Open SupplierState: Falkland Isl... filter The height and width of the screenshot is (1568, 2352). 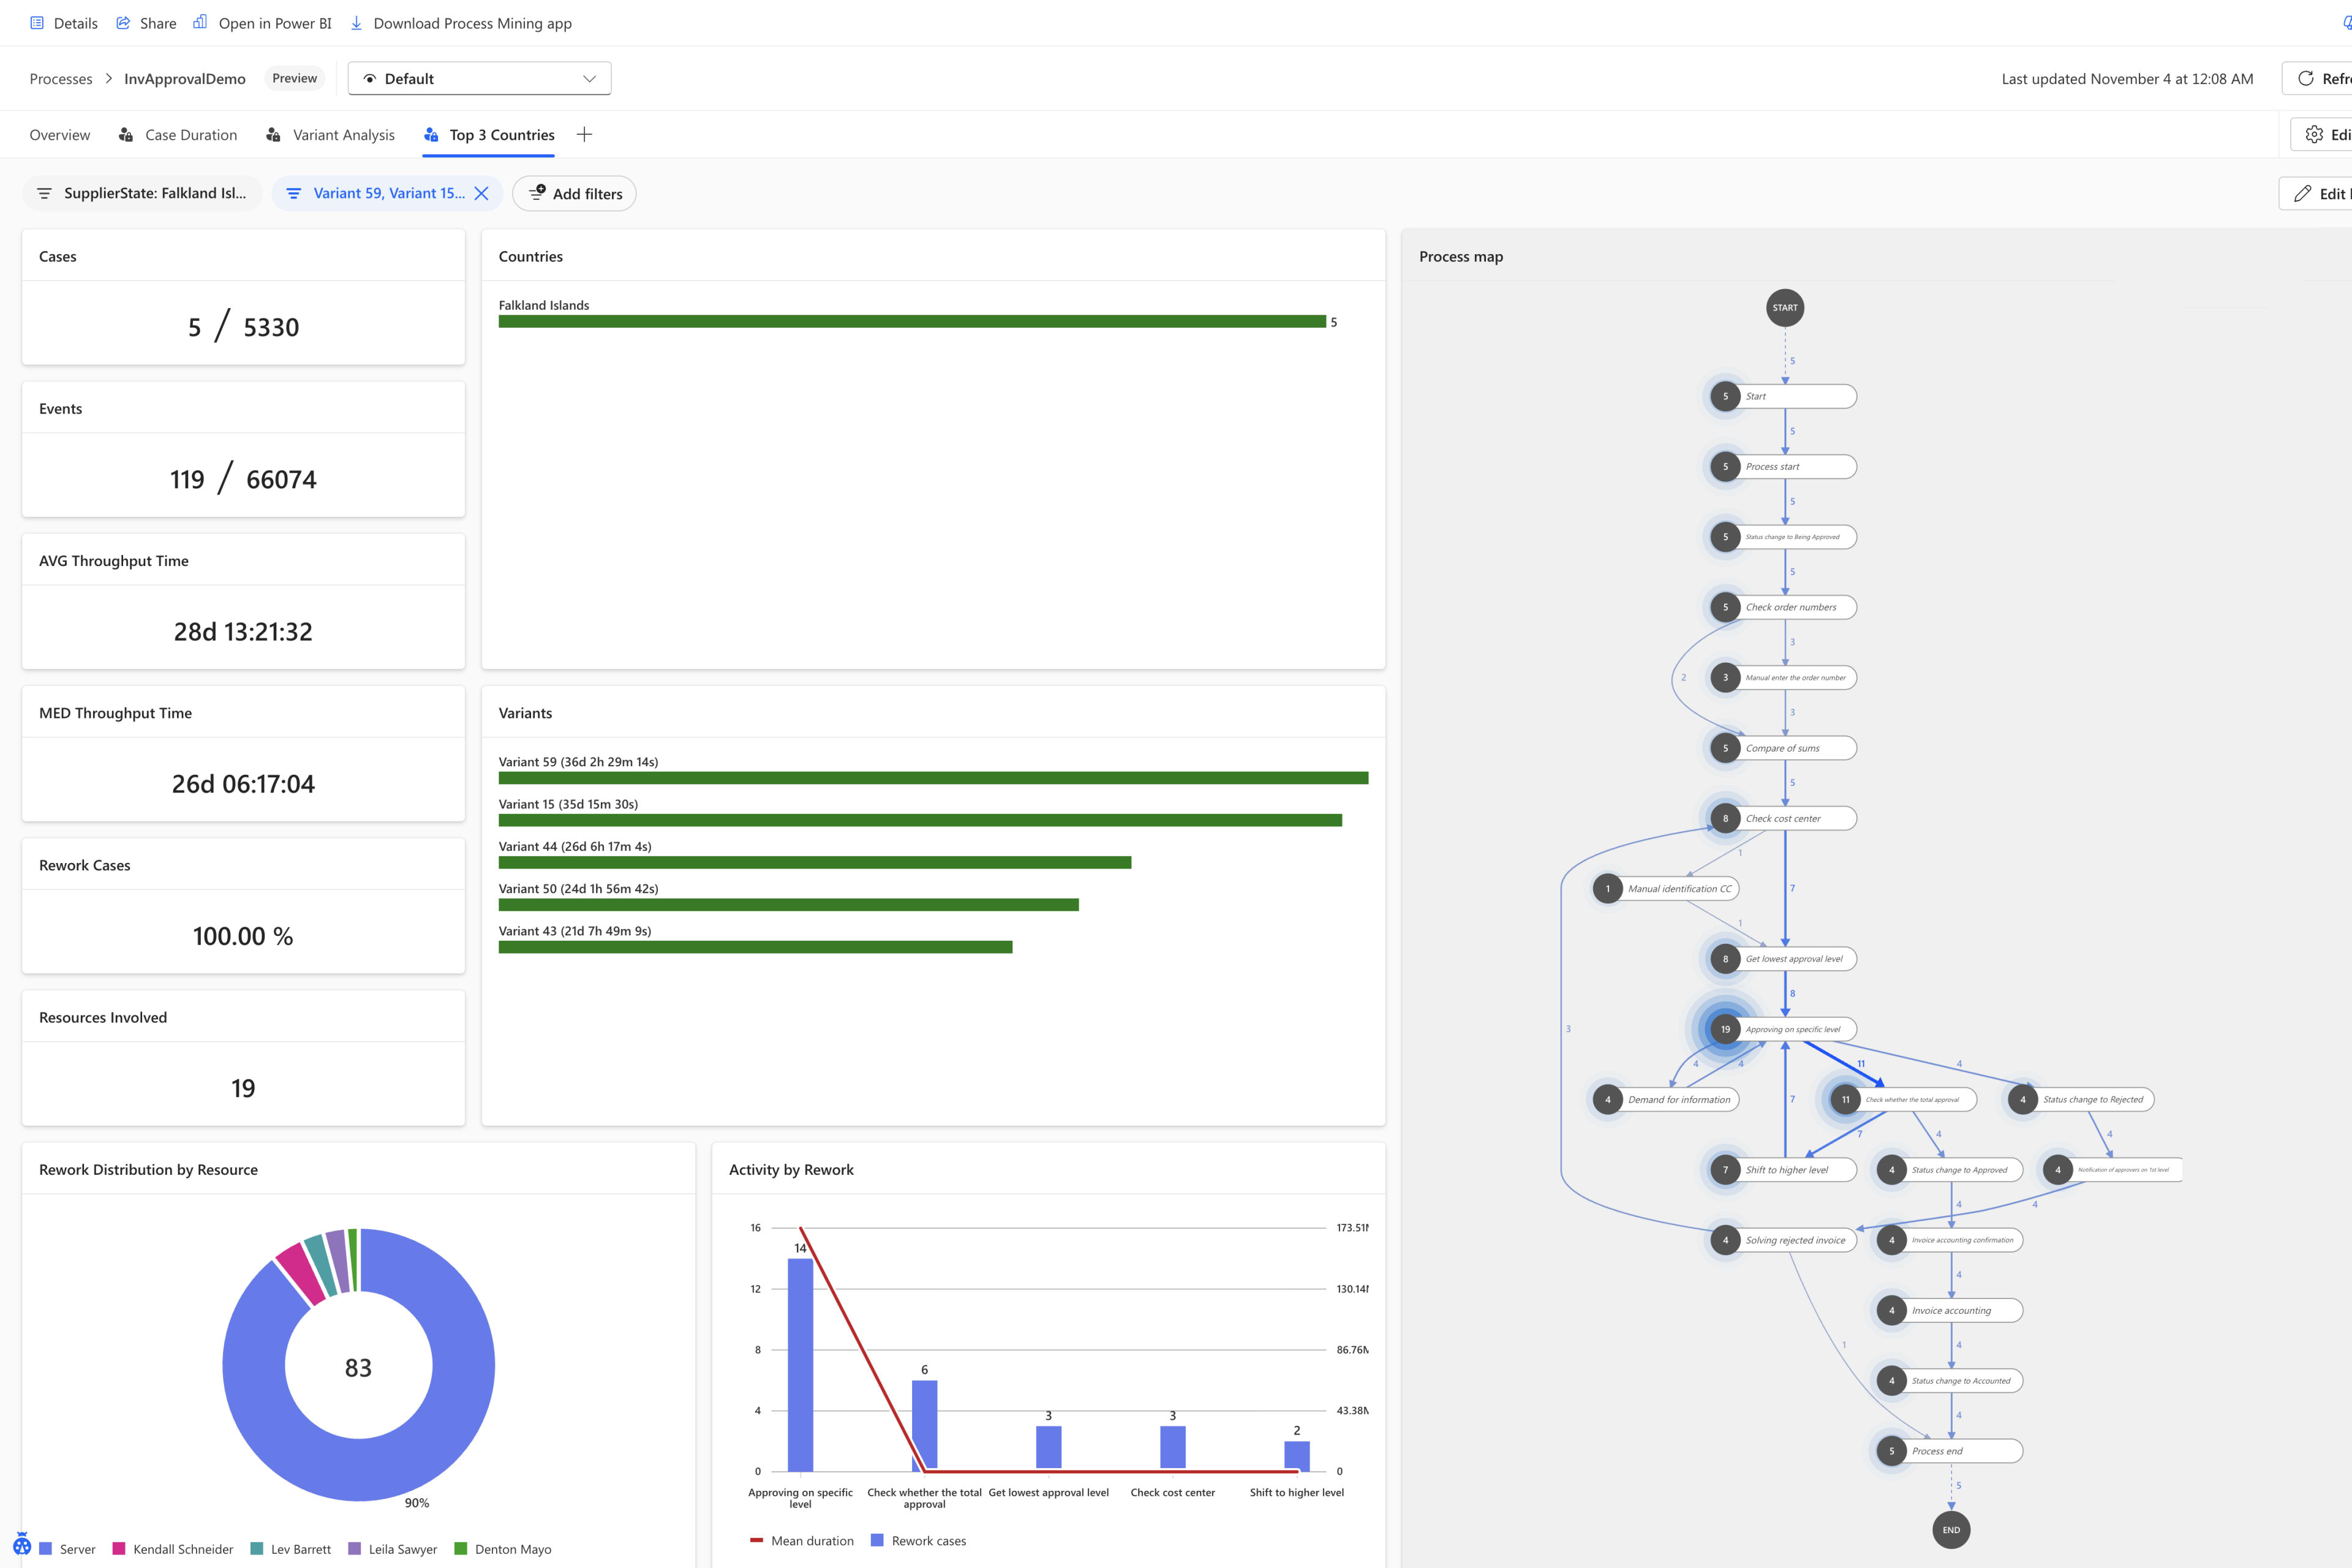[142, 193]
